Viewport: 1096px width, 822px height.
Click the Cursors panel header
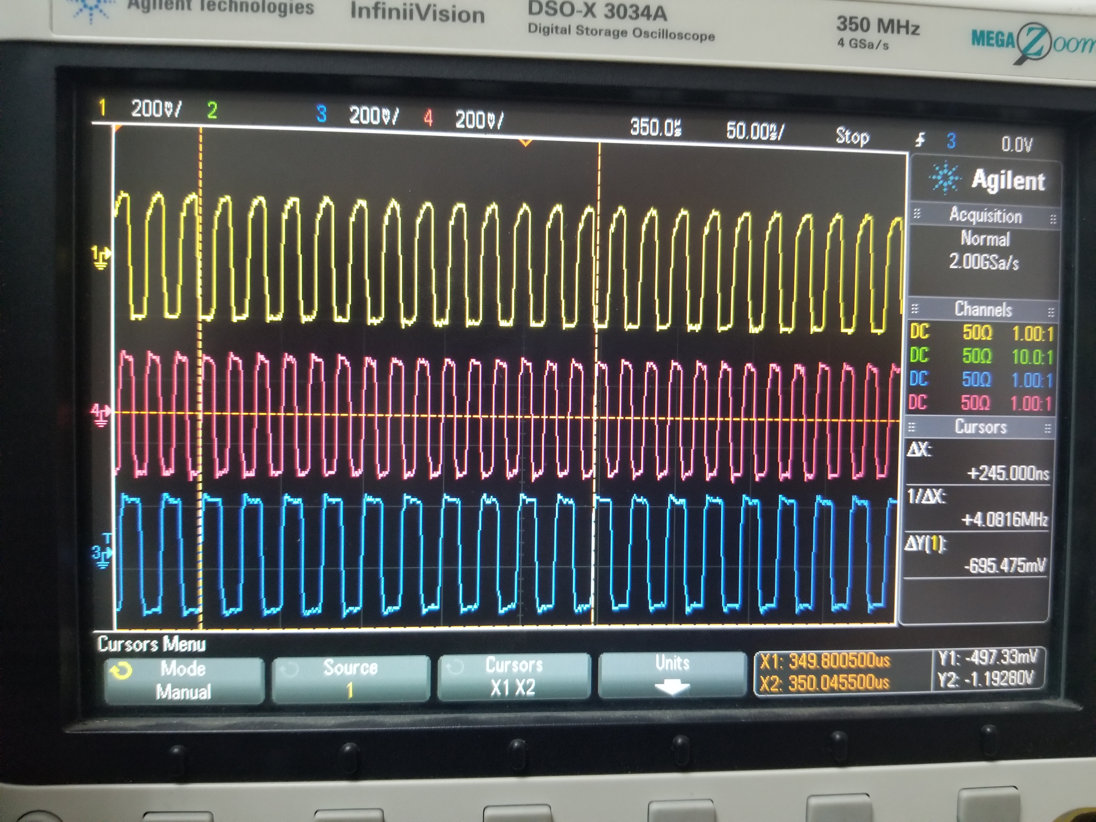980,426
